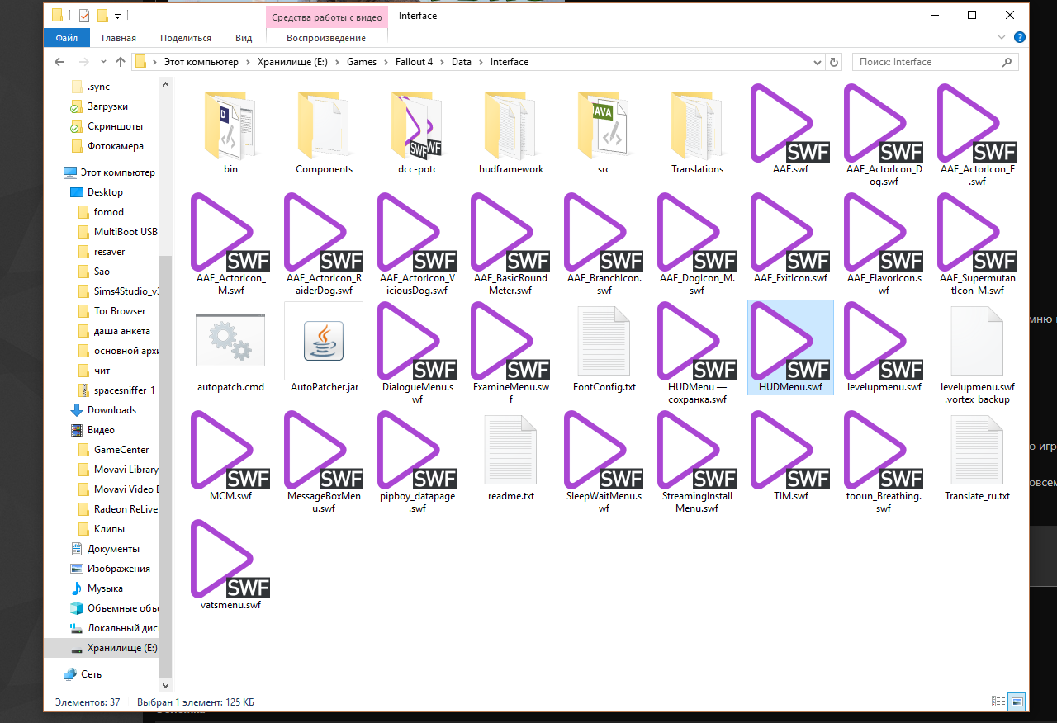Screen dimensions: 1057x723
Task: Navigate to the Games breadcrumb segment
Action: 361,62
